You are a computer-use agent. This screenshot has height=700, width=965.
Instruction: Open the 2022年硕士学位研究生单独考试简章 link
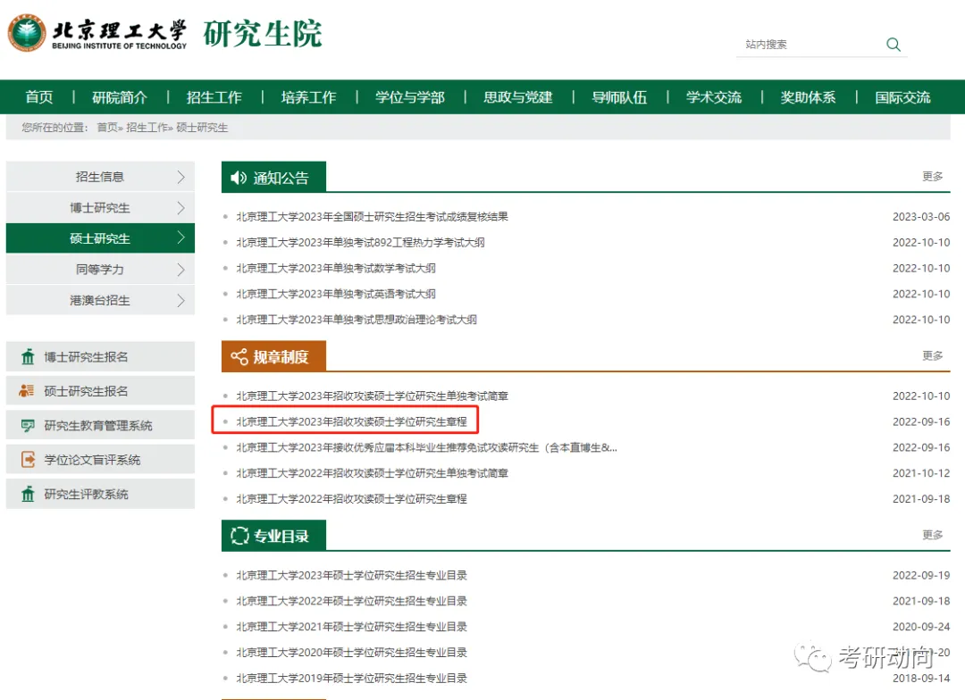point(373,473)
